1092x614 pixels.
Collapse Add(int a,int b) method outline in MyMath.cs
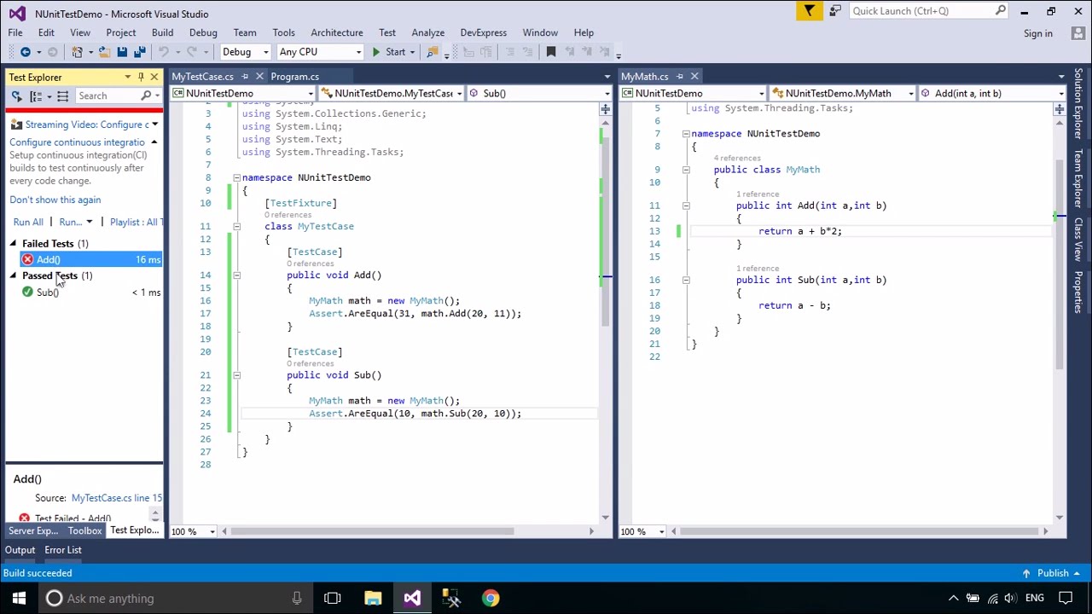(685, 206)
